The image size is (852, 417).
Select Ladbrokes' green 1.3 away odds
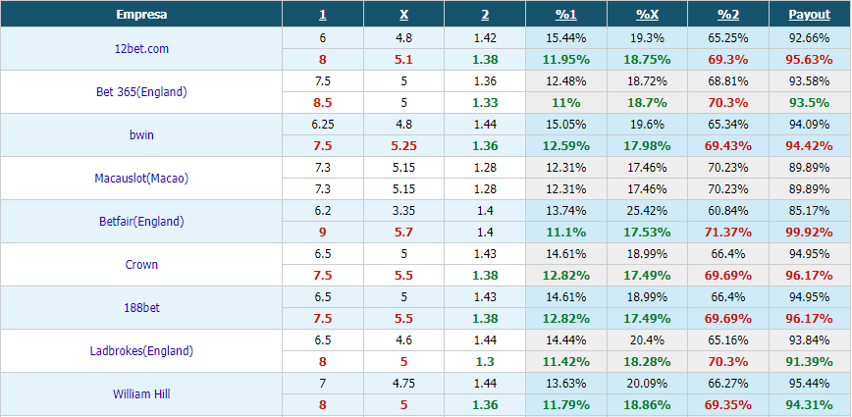(x=485, y=362)
